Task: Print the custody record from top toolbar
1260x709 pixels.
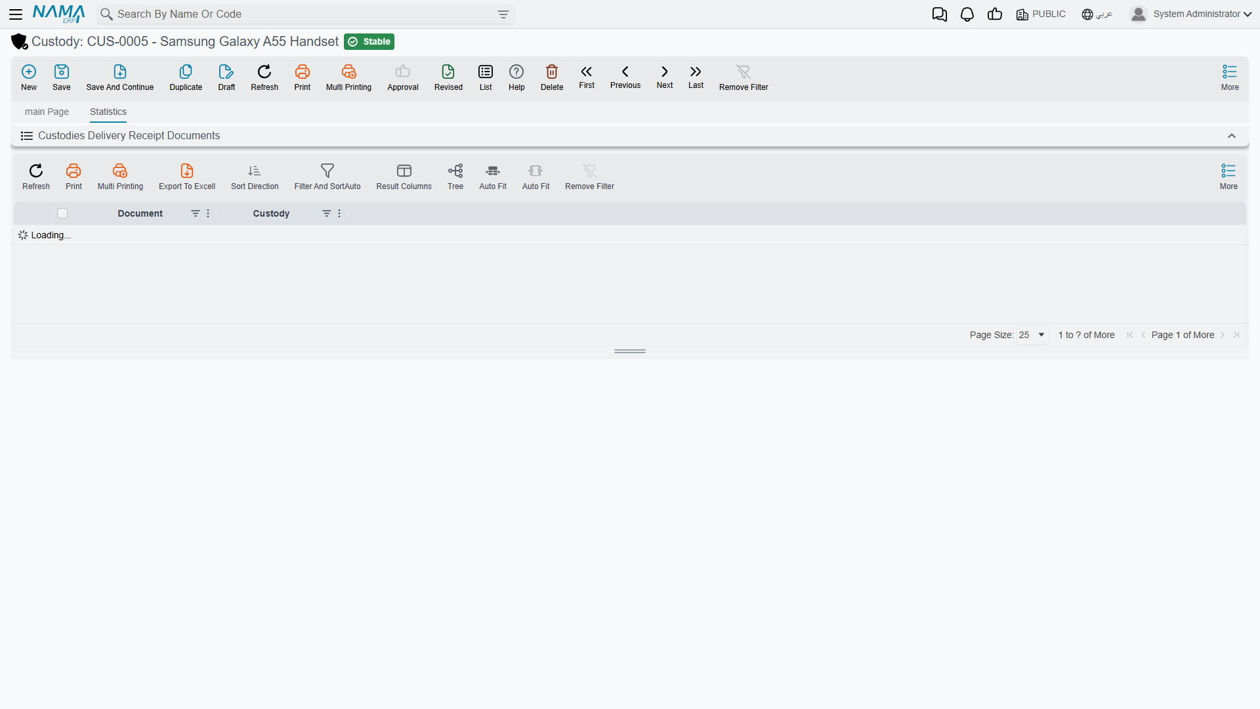Action: pyautogui.click(x=303, y=77)
